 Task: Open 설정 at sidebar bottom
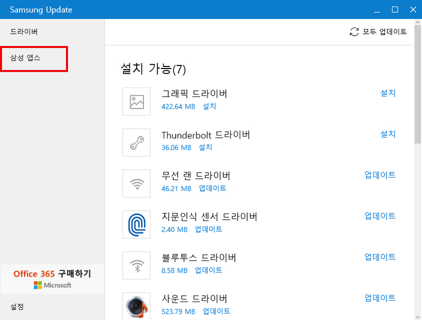click(x=17, y=306)
